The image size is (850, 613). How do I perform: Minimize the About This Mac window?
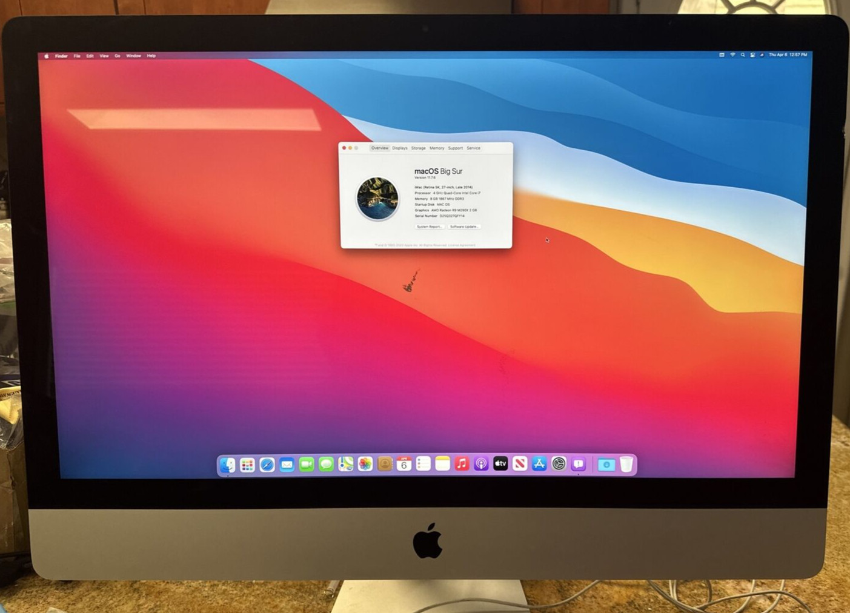pyautogui.click(x=350, y=148)
